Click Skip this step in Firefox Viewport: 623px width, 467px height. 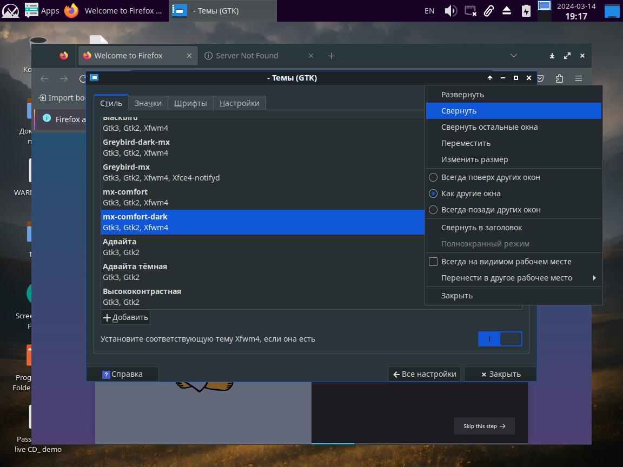point(485,426)
